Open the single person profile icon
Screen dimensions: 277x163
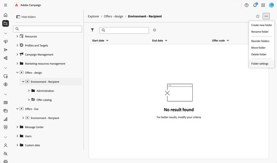[6, 145]
